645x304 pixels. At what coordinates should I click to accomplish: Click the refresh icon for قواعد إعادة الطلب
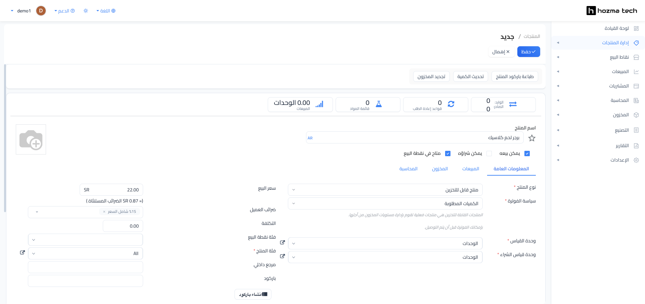(451, 104)
